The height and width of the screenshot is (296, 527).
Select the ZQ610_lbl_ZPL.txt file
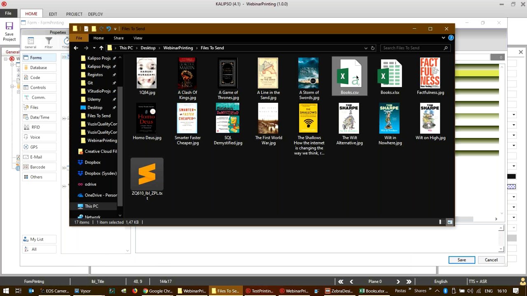tap(147, 180)
